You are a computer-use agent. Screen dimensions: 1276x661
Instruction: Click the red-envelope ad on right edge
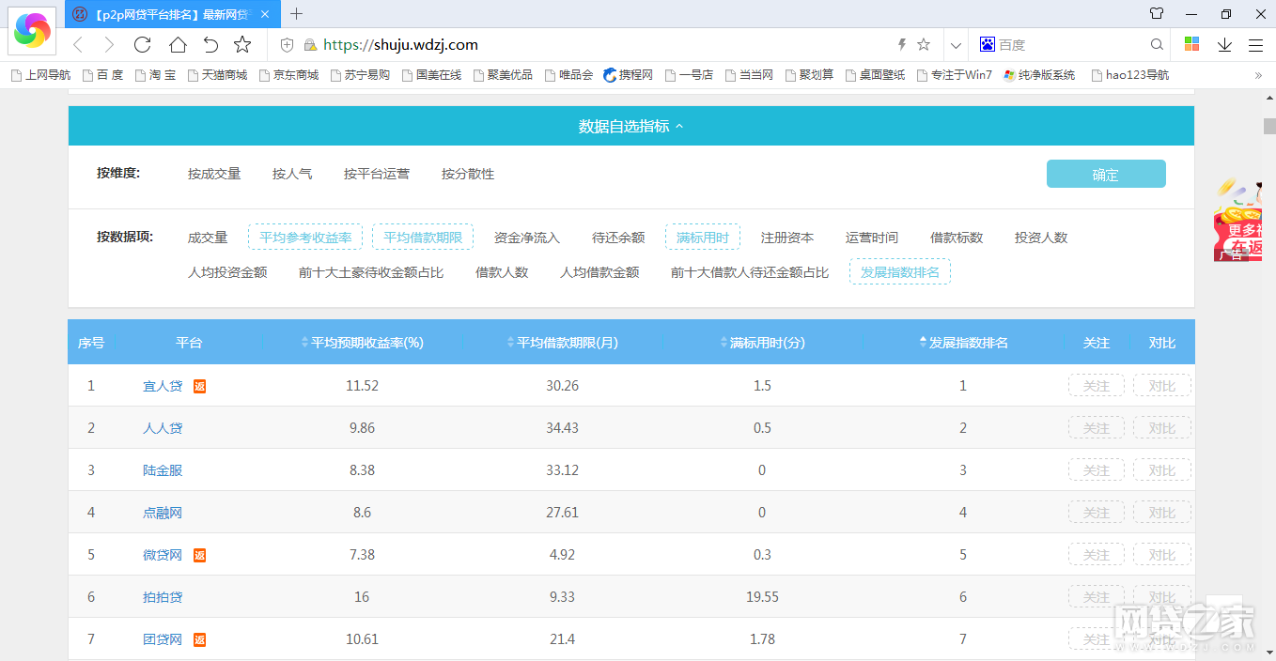pyautogui.click(x=1237, y=221)
